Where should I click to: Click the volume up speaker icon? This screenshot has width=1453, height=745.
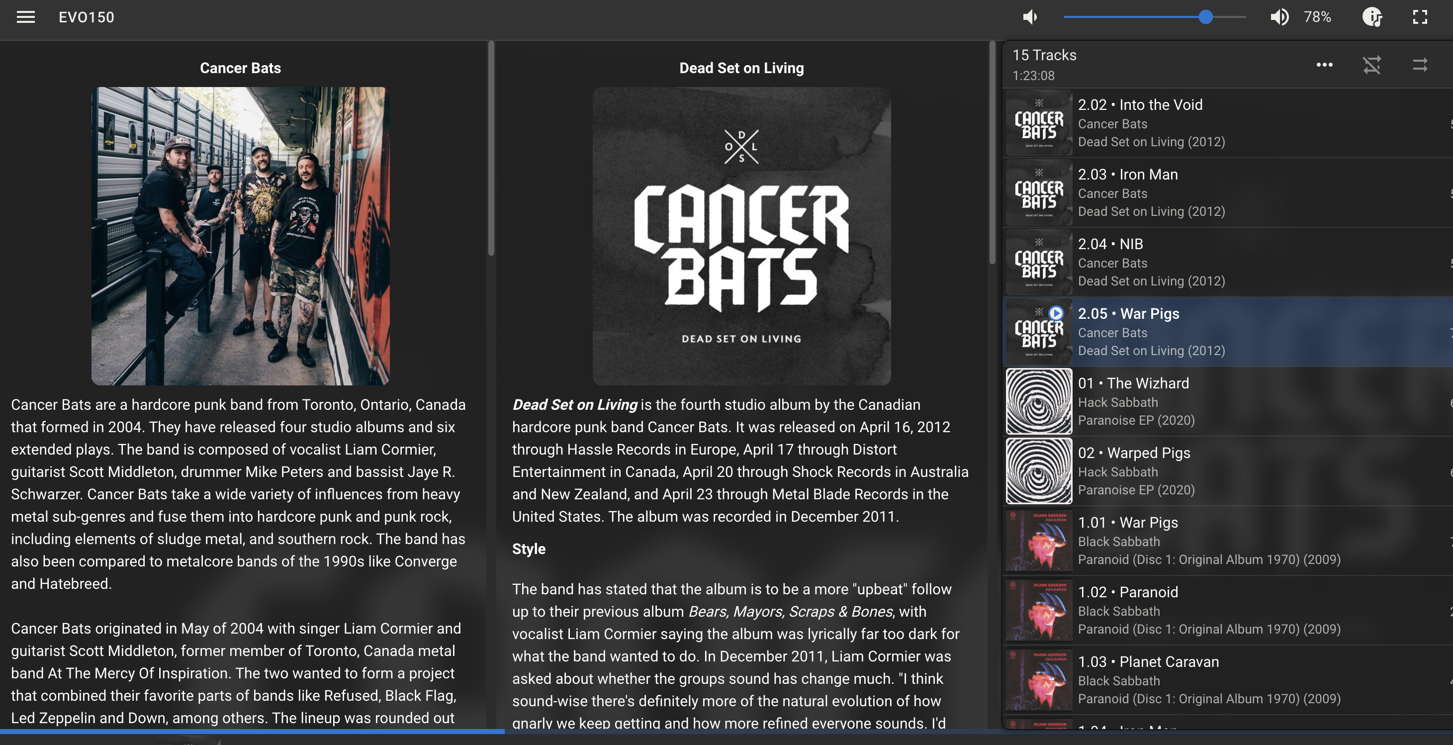(x=1279, y=17)
